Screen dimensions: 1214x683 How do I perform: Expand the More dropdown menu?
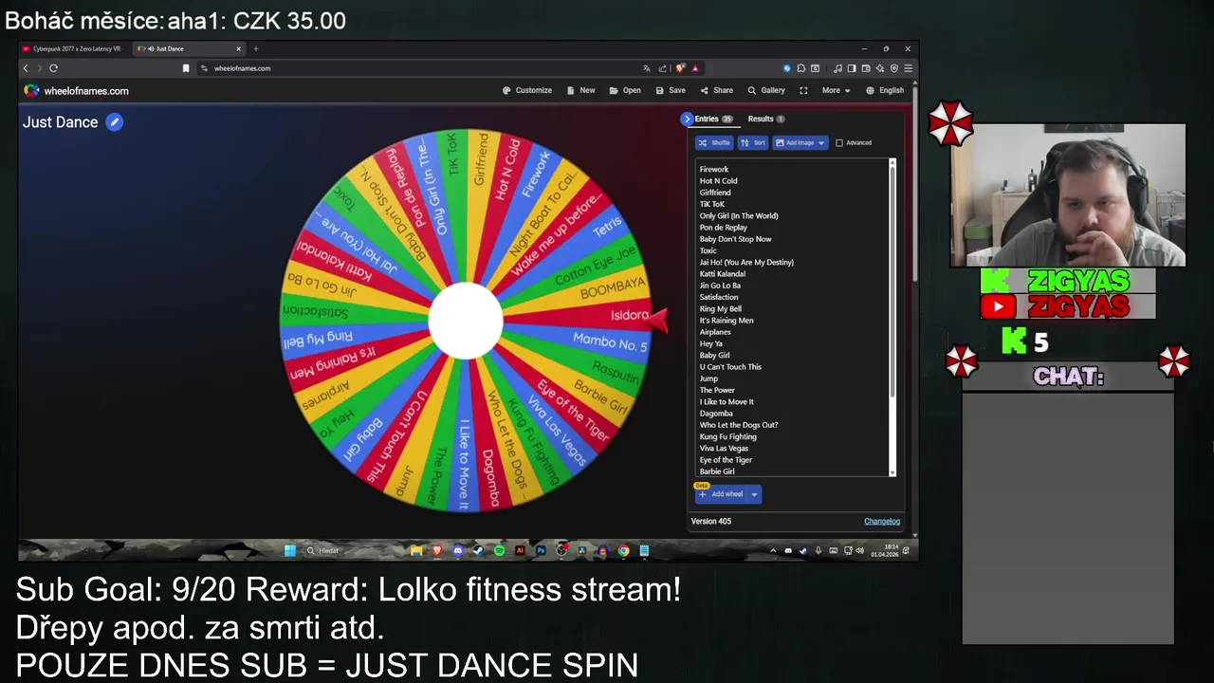(836, 90)
